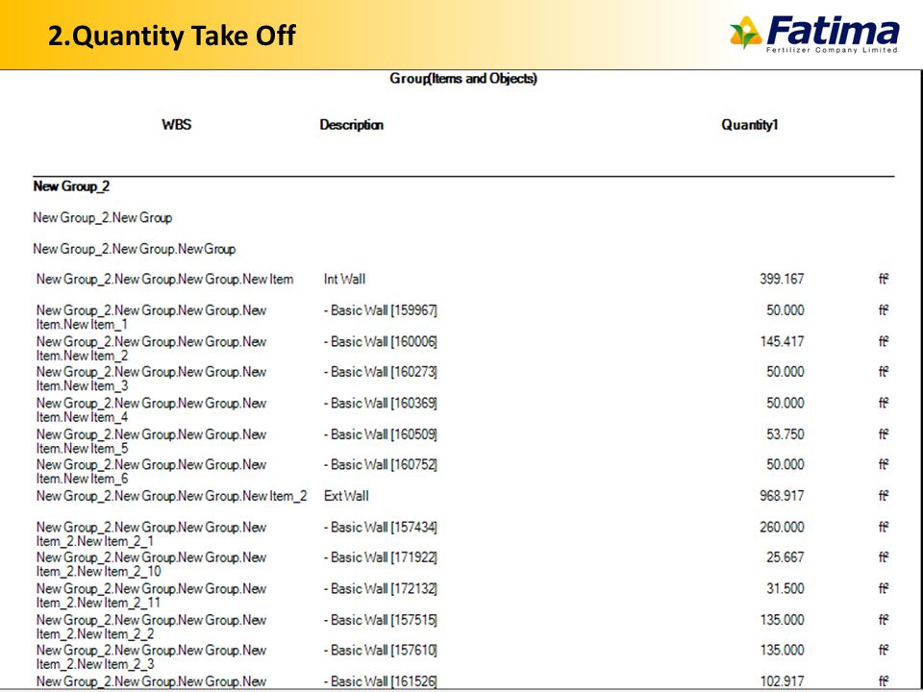Select 'Basic Wall [160369]' description

[381, 403]
